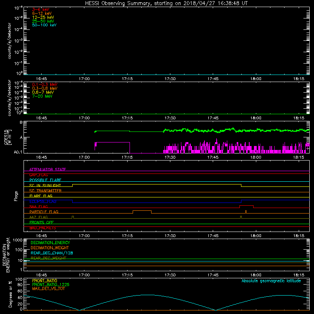
Task: Click the FRONT_RATIO legend label
Action: tap(45, 281)
